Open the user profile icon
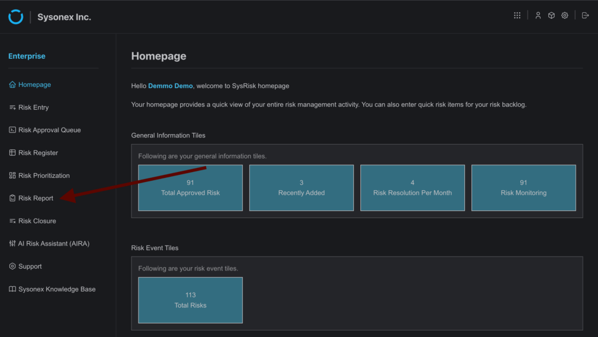598x337 pixels. 538,16
